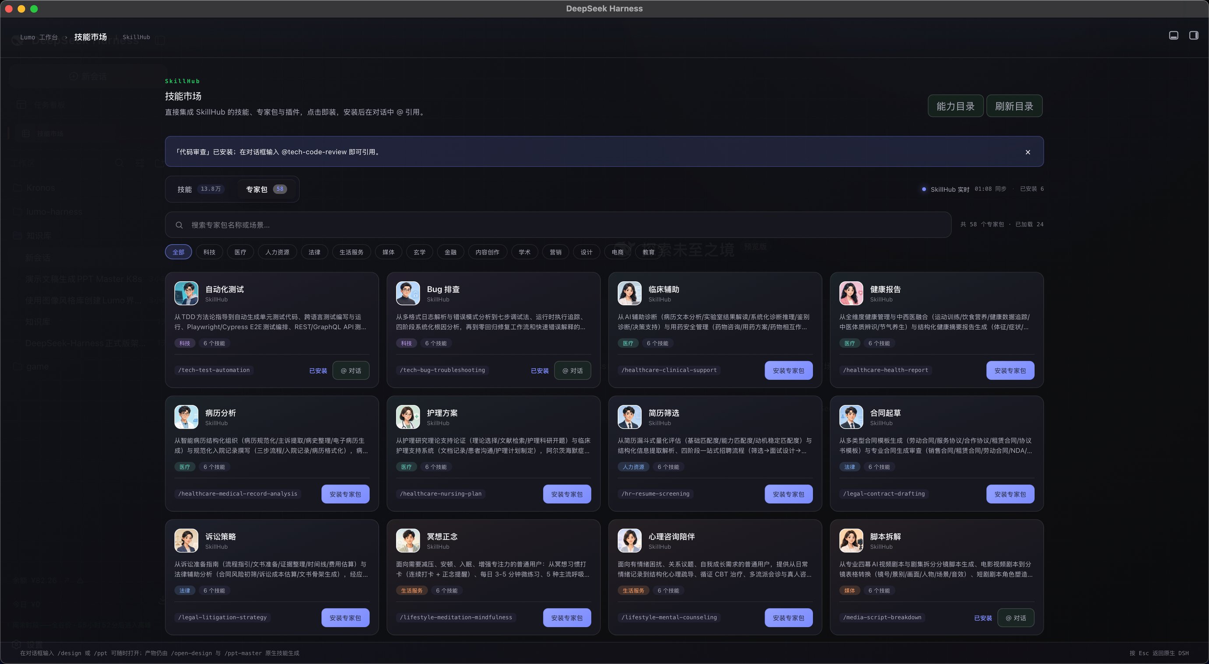Click the /legal-contract-drafting slug
1209x664 pixels.
click(x=884, y=494)
